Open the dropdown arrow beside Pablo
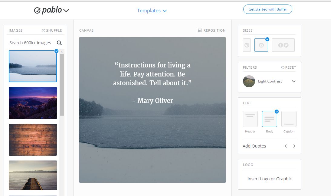The image size is (331, 196). pos(66,11)
